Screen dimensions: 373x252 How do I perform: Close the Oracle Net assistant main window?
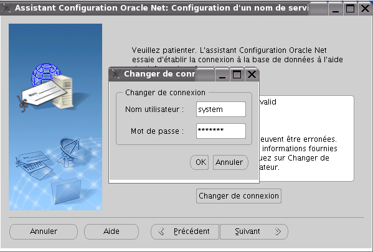pyautogui.click(x=365, y=8)
